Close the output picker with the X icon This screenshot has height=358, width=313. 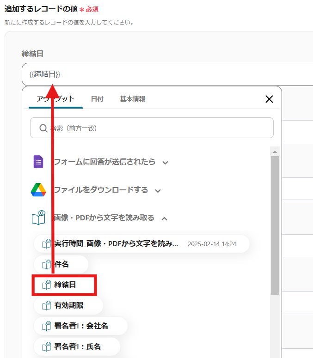click(x=269, y=99)
